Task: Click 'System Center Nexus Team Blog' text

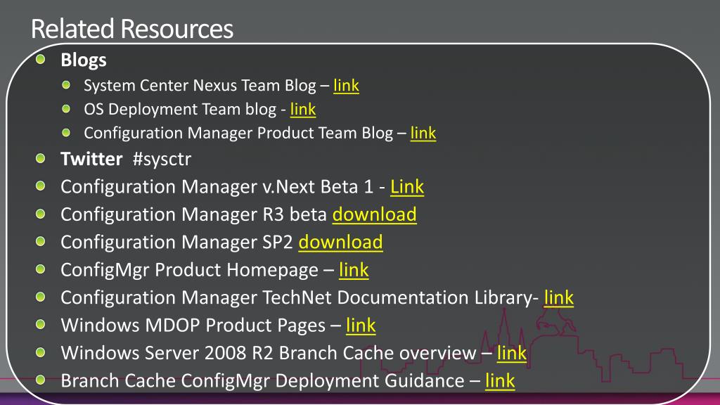Action: pos(200,85)
